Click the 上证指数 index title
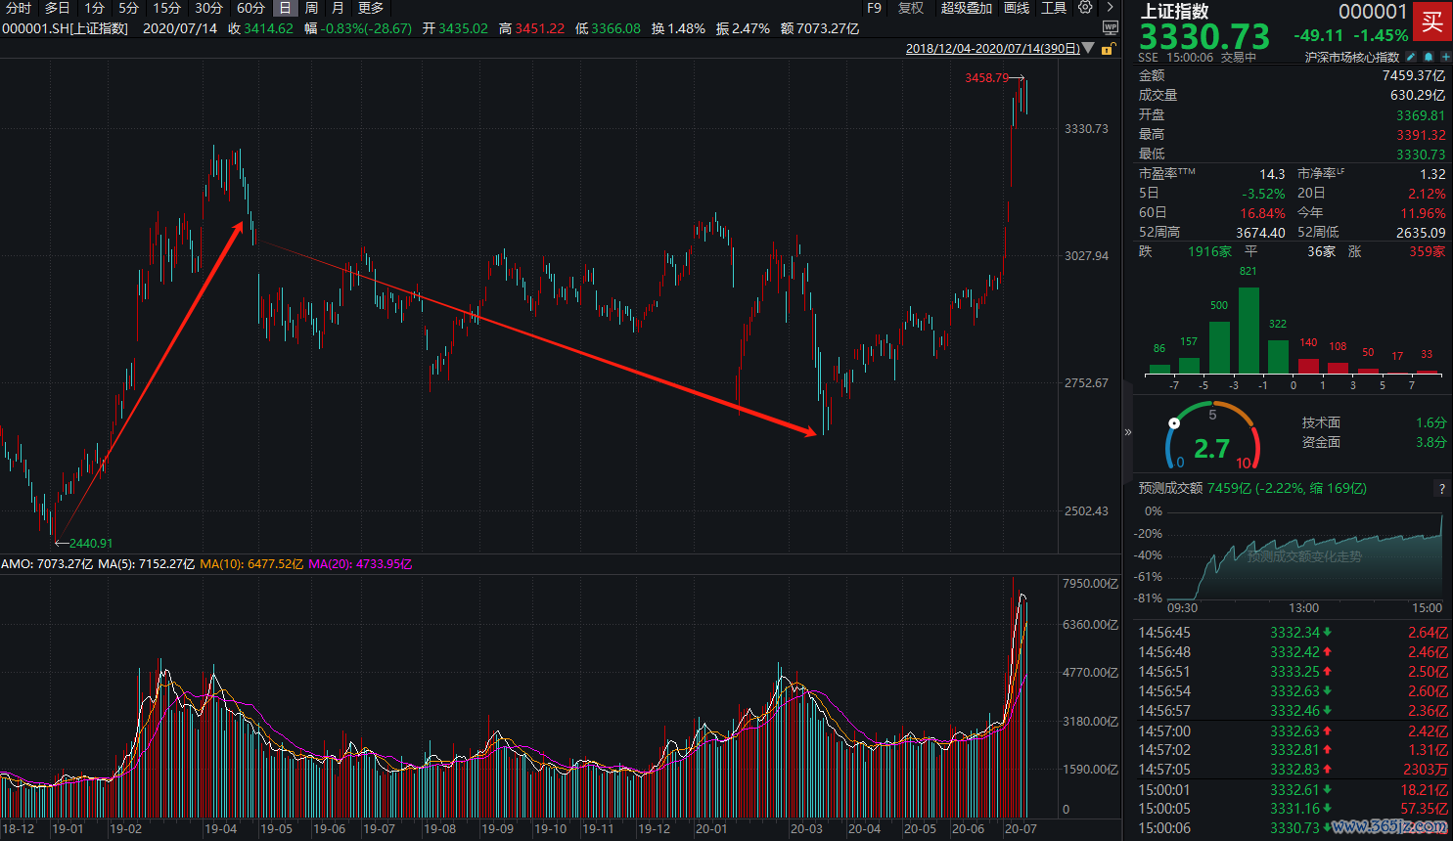The image size is (1453, 841). tap(1174, 12)
